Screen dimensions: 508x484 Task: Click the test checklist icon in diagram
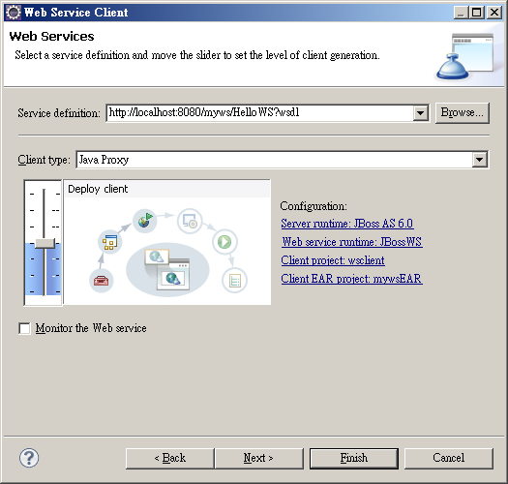click(x=234, y=281)
